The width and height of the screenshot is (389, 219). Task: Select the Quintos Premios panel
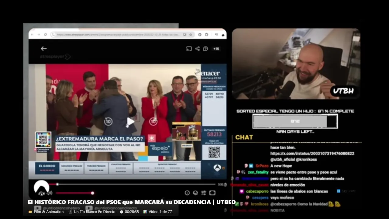[x=167, y=168]
